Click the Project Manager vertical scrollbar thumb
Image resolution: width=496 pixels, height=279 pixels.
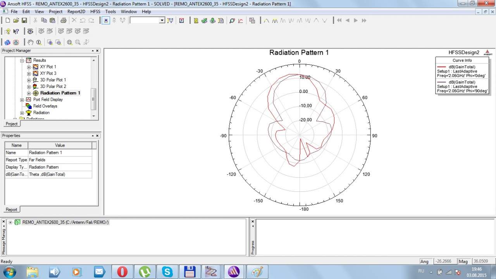[93, 99]
